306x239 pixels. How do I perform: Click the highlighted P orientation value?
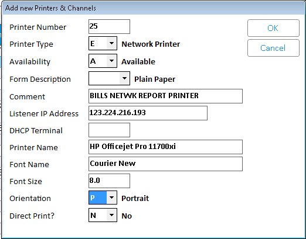point(98,198)
